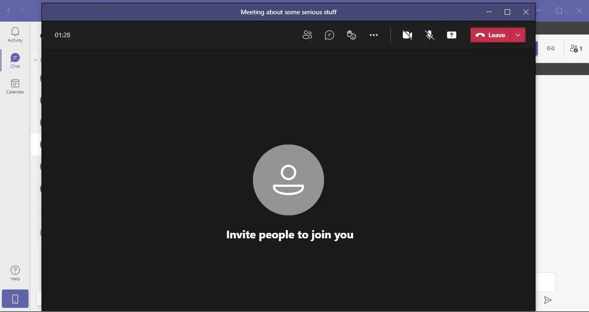The width and height of the screenshot is (589, 312).
Task: Open the Leave dropdown arrow
Action: pos(518,35)
